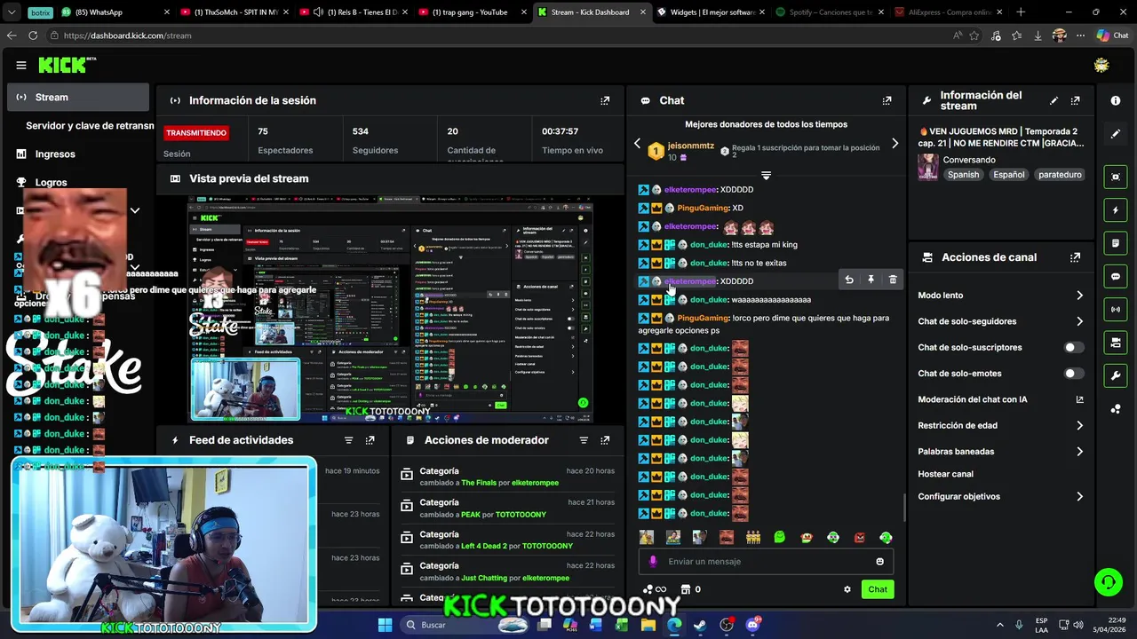This screenshot has width=1137, height=639.
Task: Pop out the Acciones de moderador panel
Action: pos(605,440)
